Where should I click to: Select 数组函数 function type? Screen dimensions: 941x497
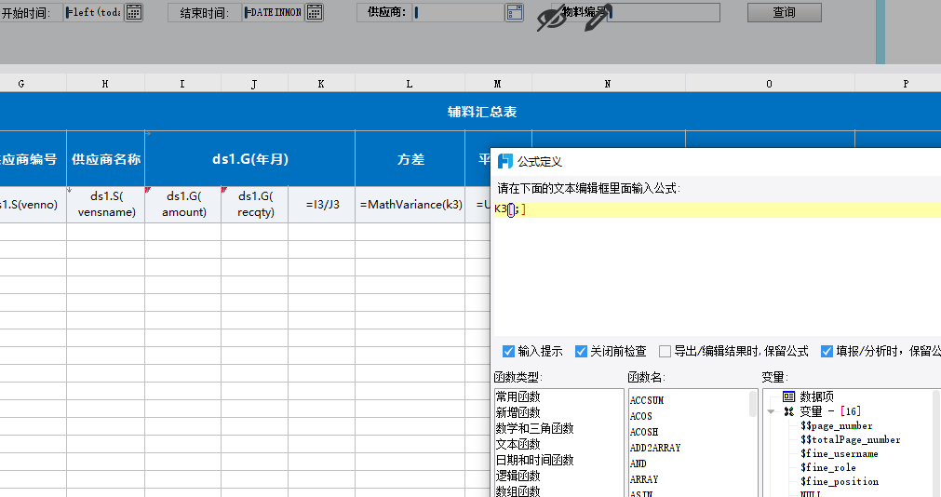tap(518, 491)
